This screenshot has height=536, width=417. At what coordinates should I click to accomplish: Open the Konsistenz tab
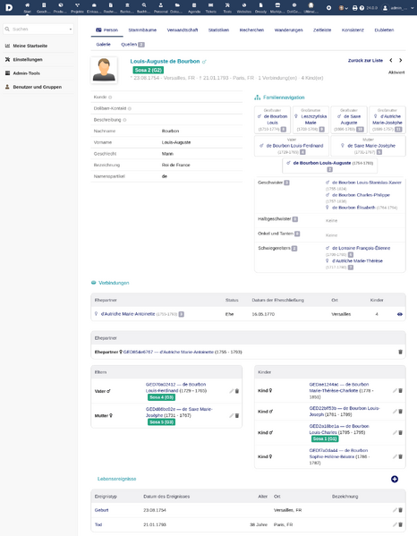point(353,30)
